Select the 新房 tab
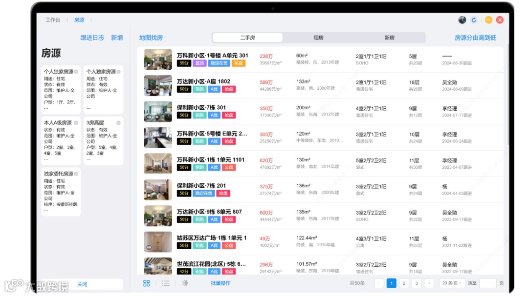This screenshot has height=296, width=528. [390, 38]
